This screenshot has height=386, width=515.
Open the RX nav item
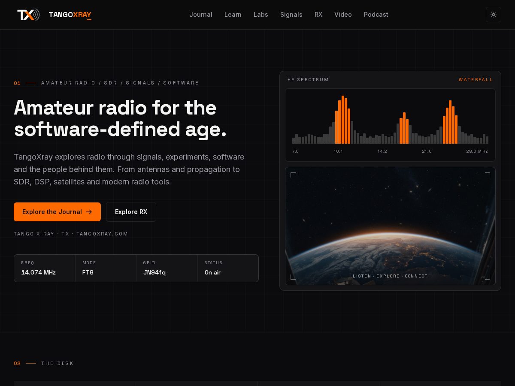point(318,15)
